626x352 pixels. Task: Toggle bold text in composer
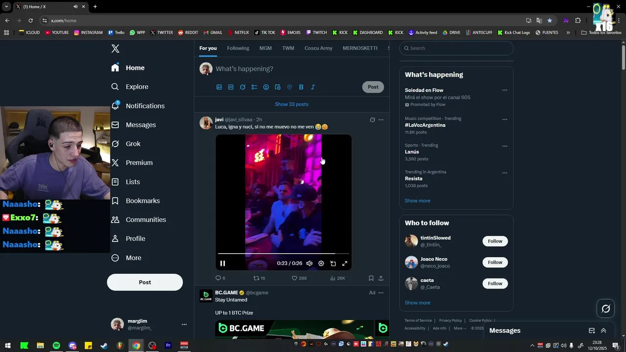[x=301, y=87]
